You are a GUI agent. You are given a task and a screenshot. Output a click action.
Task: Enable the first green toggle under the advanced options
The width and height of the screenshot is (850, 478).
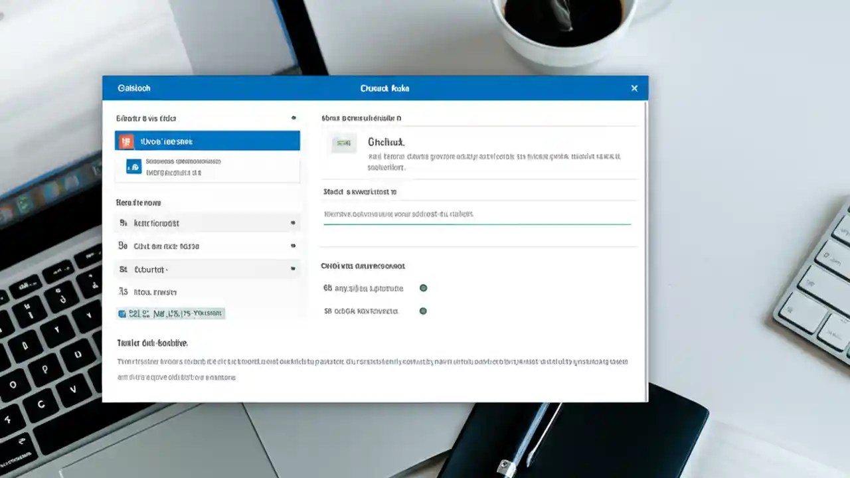tap(423, 288)
